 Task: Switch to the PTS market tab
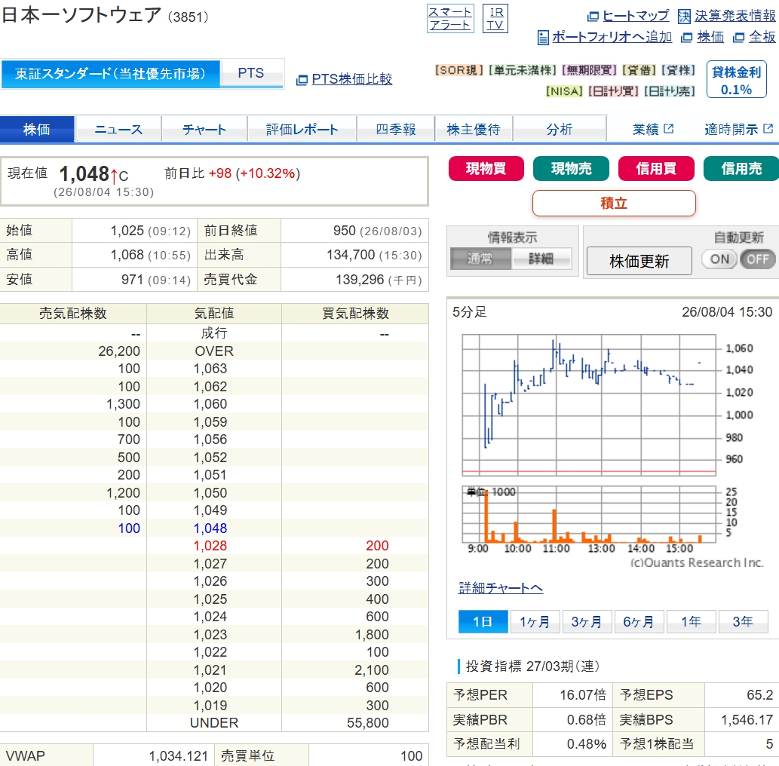[x=251, y=74]
